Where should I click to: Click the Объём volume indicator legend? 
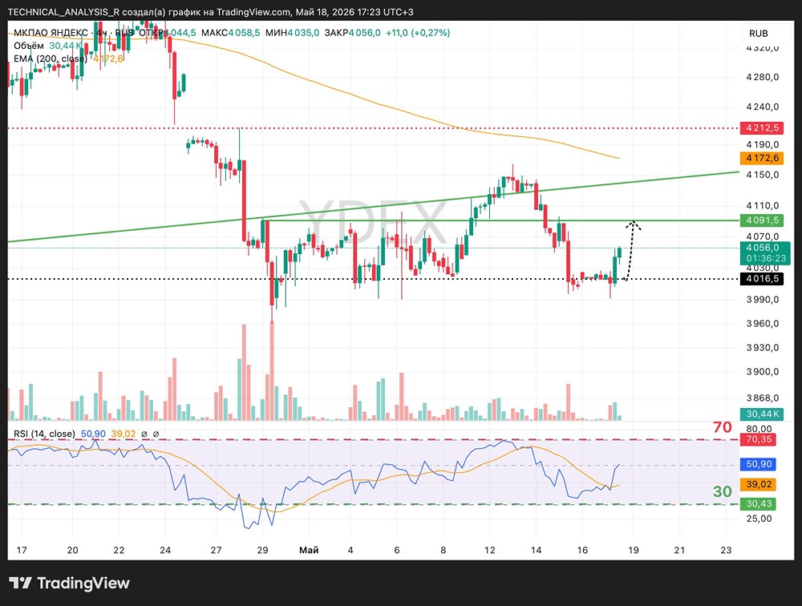coord(29,46)
